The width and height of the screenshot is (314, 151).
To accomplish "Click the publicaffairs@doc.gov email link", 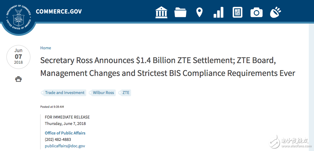I will coord(65,146).
